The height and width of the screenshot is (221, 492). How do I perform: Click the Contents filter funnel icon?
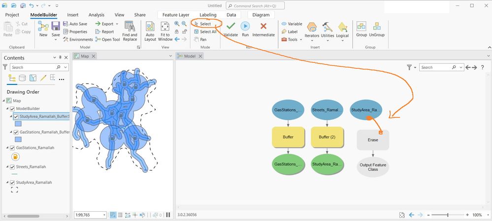[x=5, y=67]
